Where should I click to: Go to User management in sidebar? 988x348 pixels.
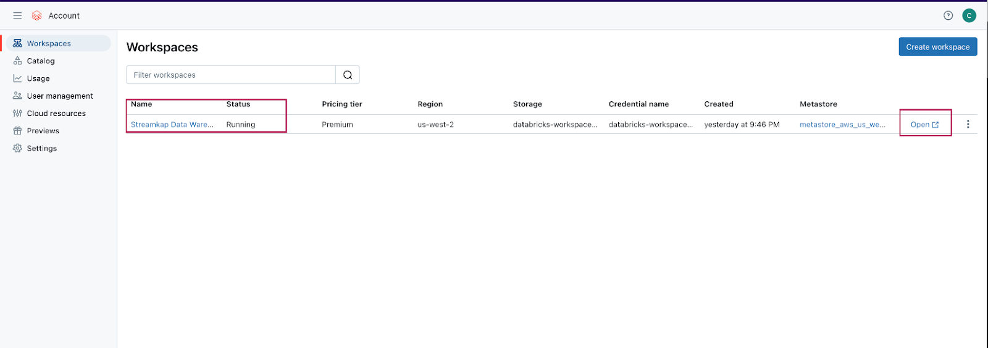click(x=60, y=96)
